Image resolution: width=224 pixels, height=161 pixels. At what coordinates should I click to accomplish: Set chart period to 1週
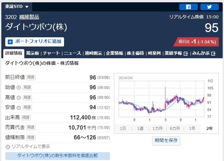[140, 129]
